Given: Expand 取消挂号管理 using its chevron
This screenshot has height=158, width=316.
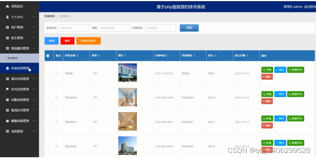Looking at the screenshot, I should coord(34,110).
